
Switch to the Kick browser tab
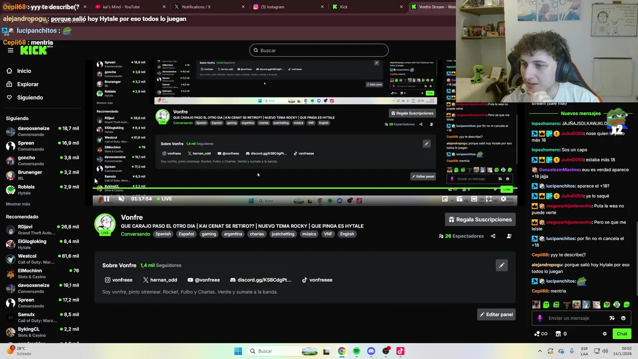coord(366,7)
